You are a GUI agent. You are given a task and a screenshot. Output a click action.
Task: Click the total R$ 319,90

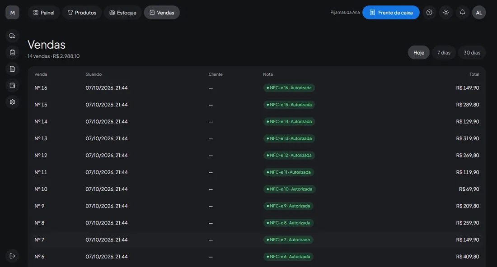click(x=468, y=138)
